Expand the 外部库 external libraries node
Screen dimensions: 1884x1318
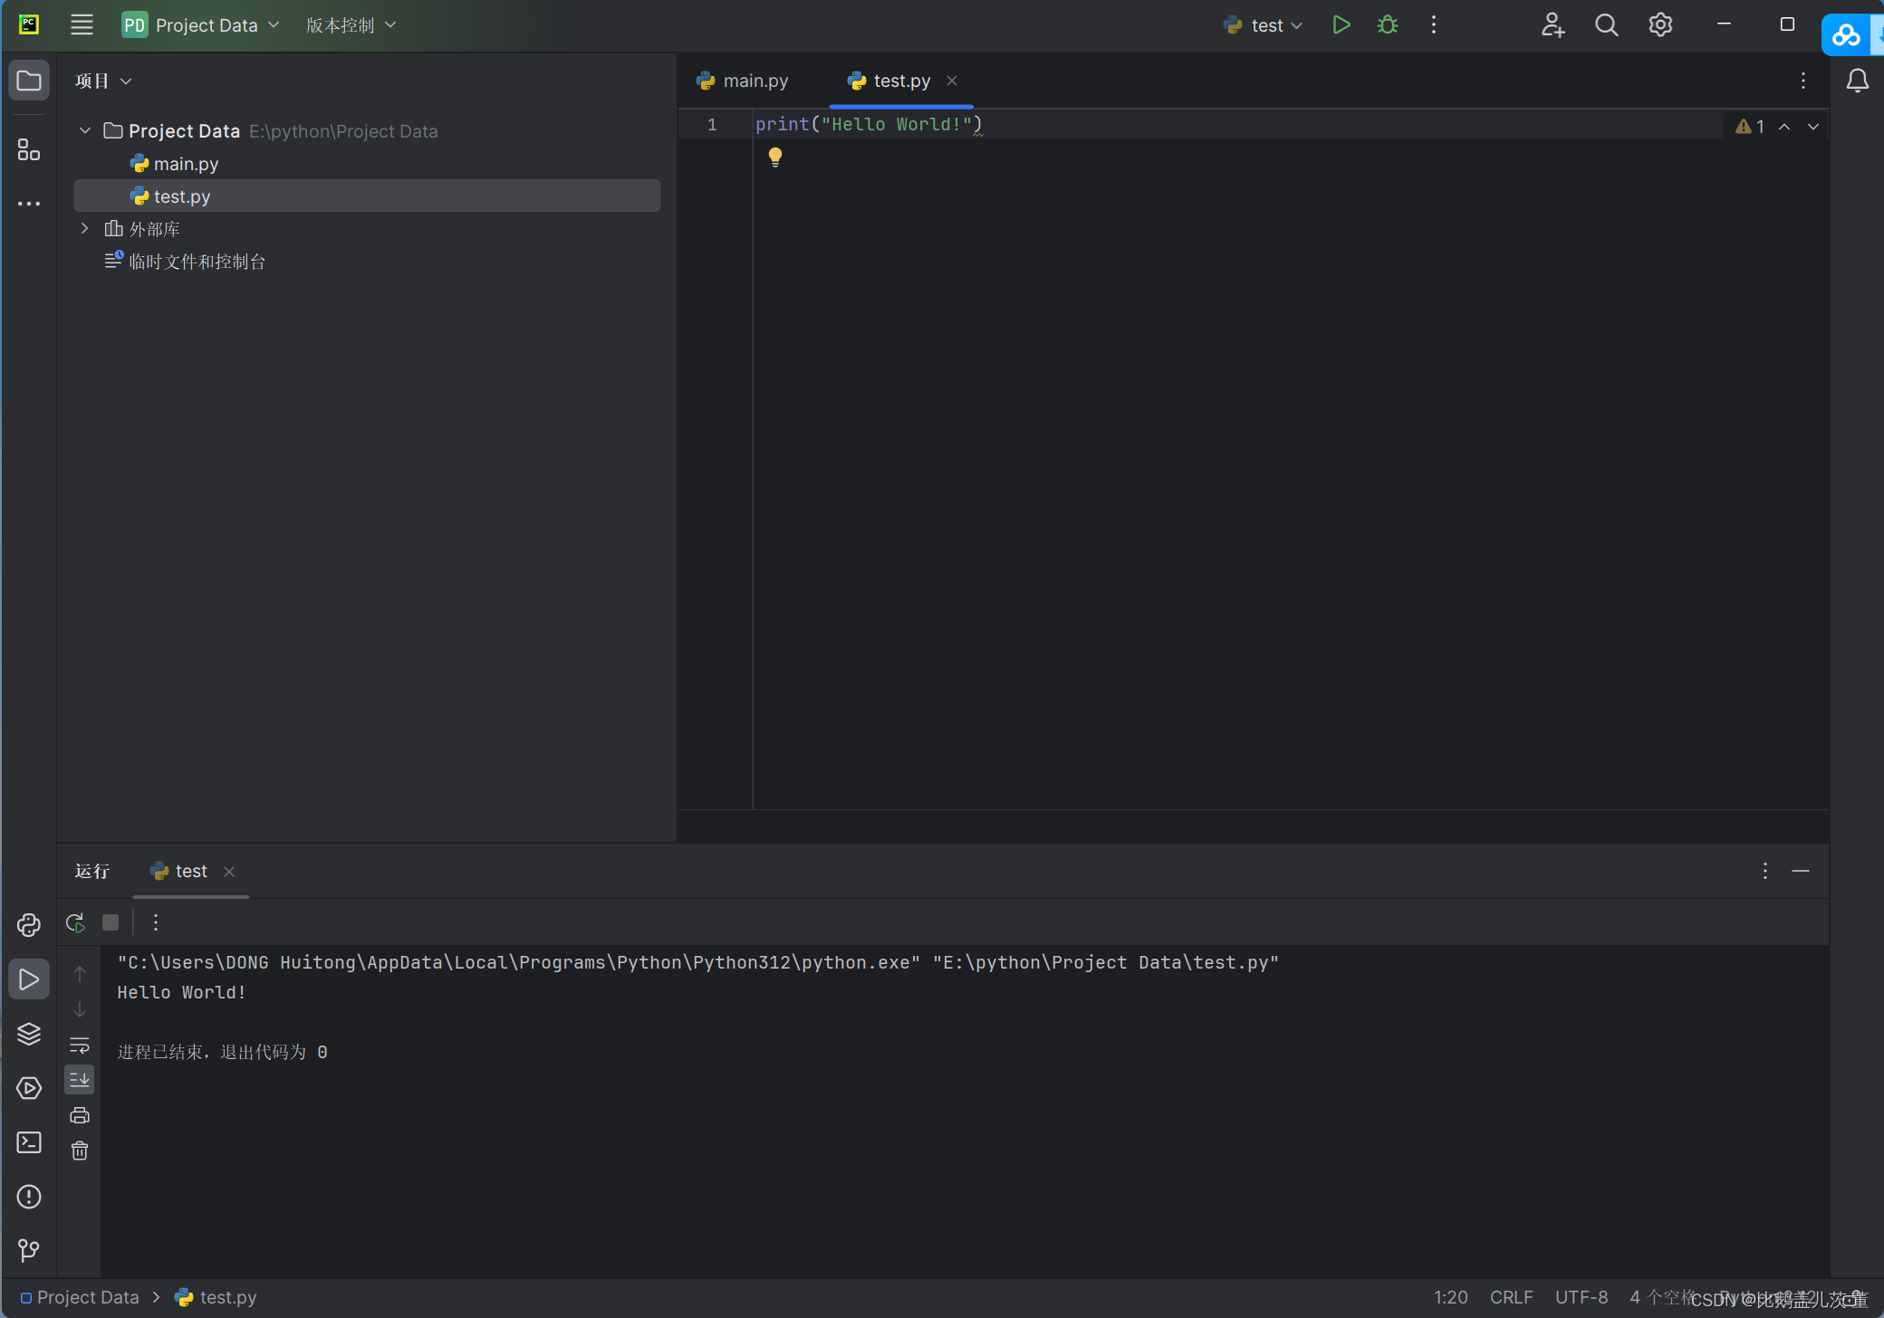(85, 229)
